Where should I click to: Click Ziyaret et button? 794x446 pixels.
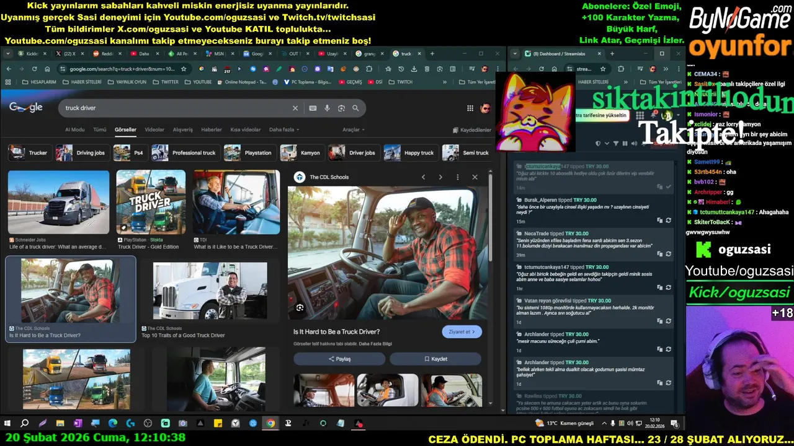click(x=462, y=332)
